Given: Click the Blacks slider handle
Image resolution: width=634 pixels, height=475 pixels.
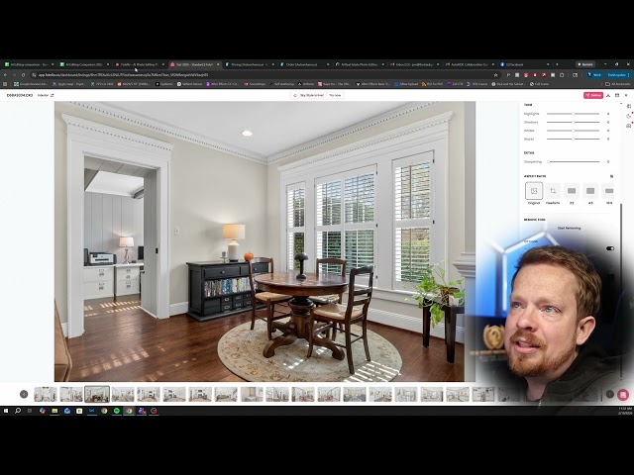Looking at the screenshot, I should (x=573, y=139).
